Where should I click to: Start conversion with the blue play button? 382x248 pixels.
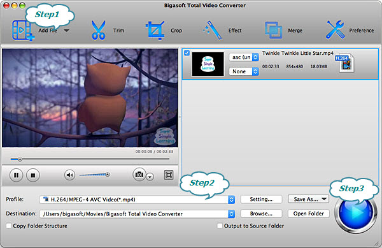(356, 213)
